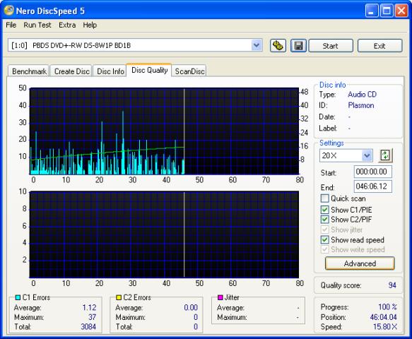Click the green refresh speed icon
This screenshot has width=412, height=339.
pos(385,155)
